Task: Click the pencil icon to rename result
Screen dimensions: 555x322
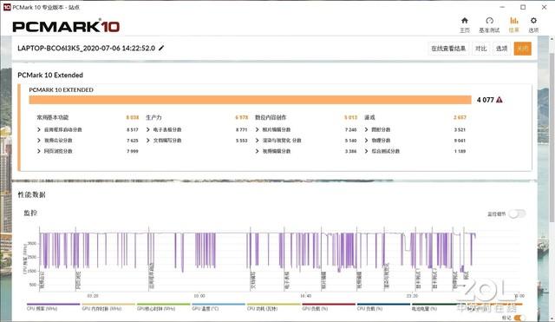Action: 161,48
